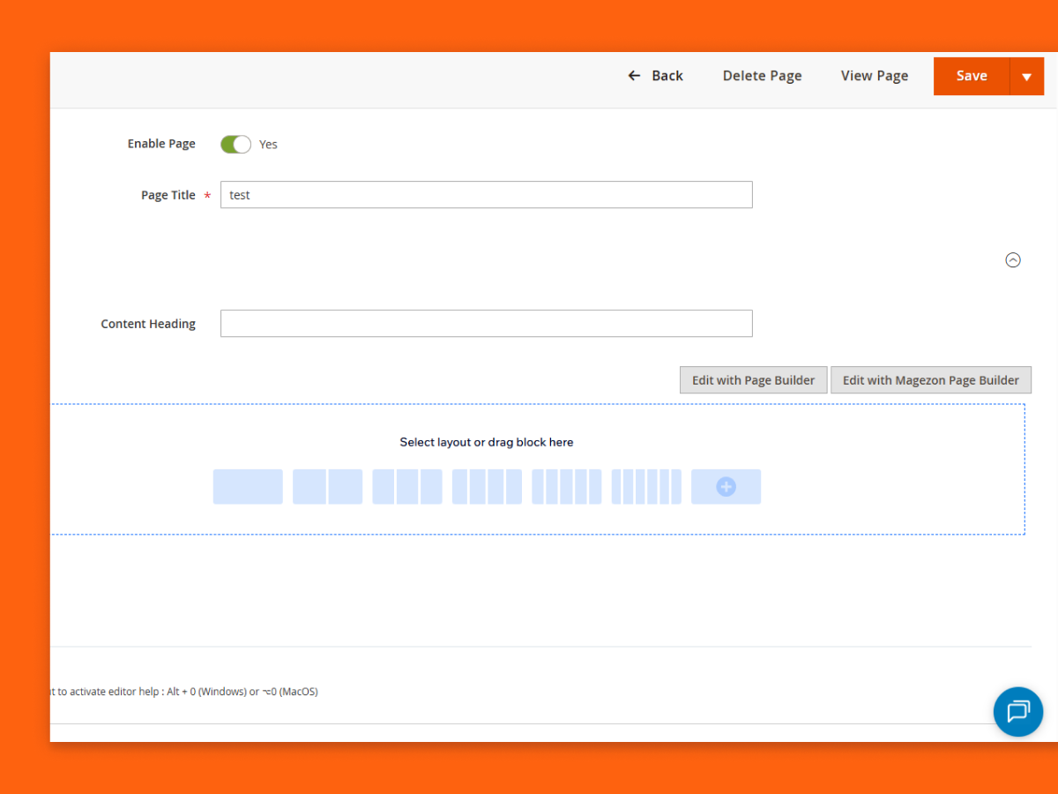Click View Page in the header
Image resolution: width=1058 pixels, height=794 pixels.
[874, 76]
